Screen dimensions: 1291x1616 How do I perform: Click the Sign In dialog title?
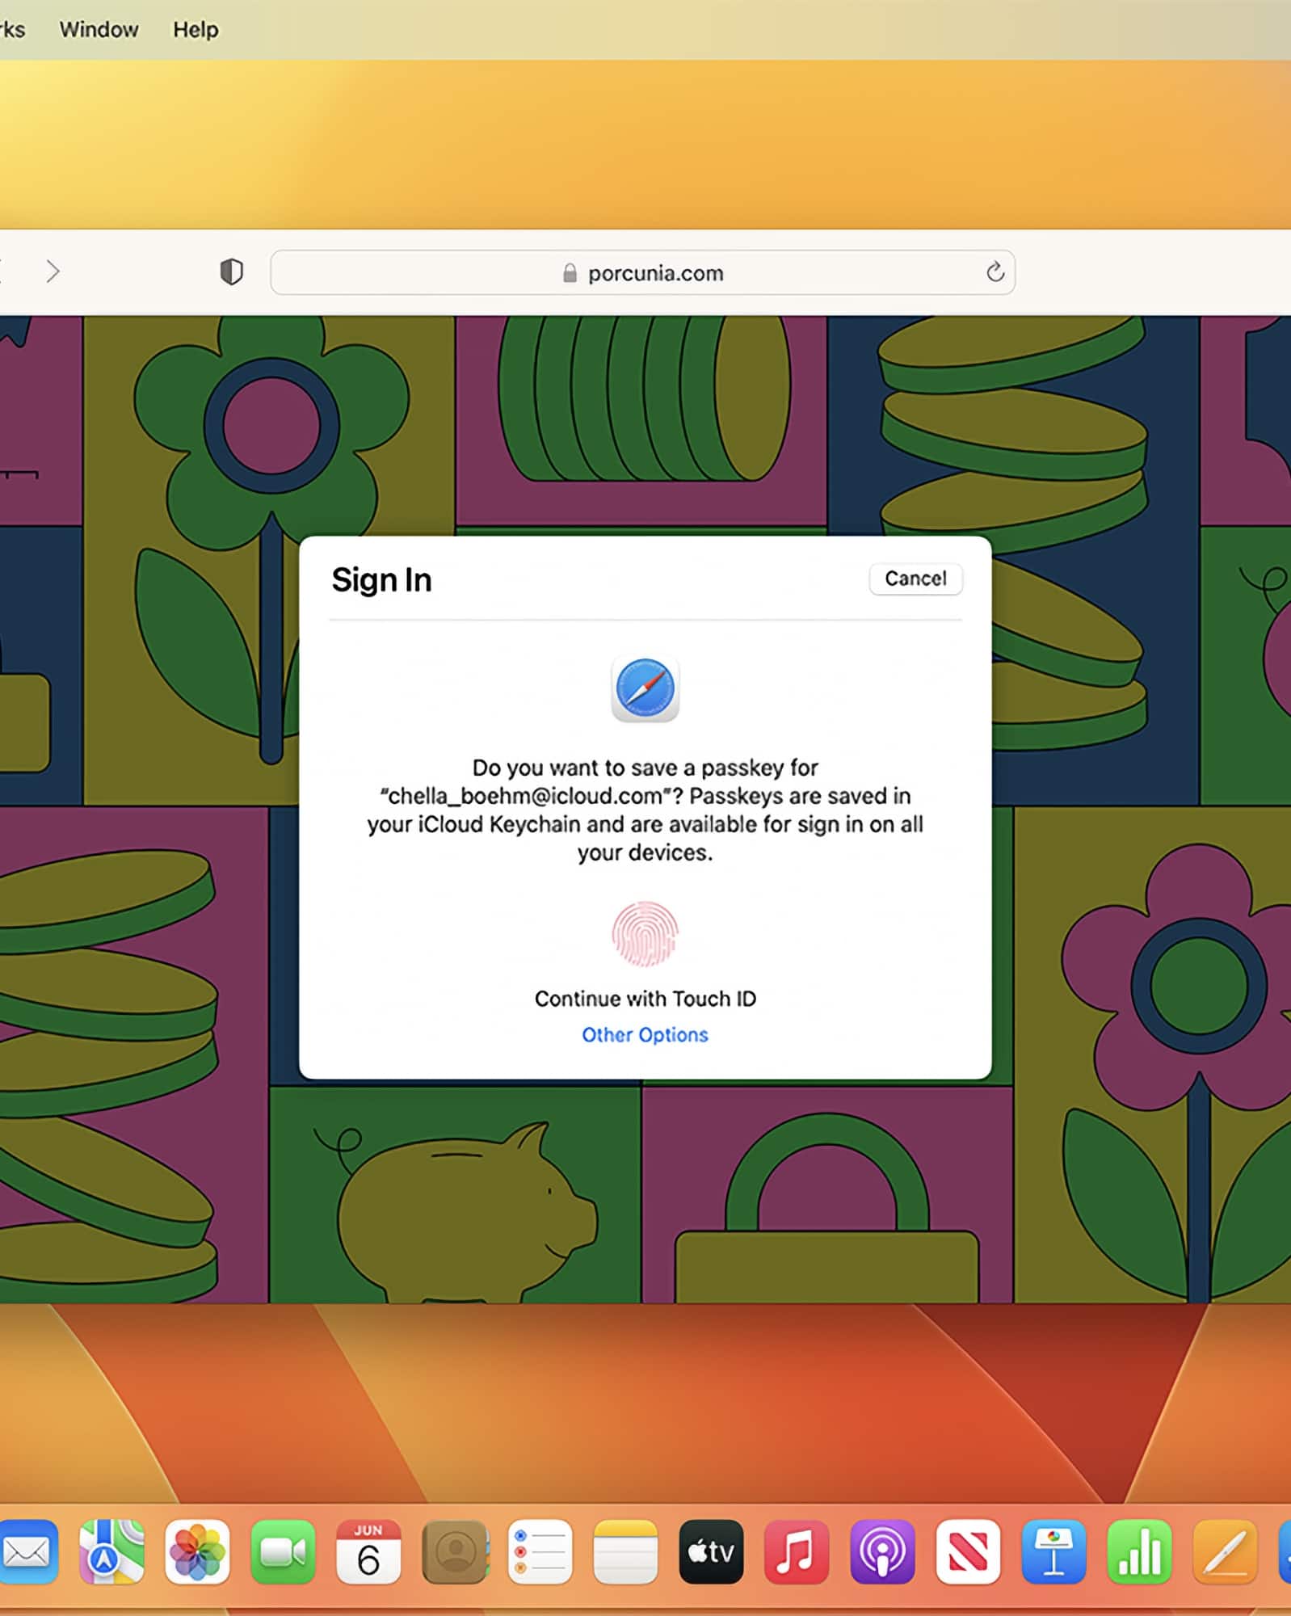coord(381,580)
